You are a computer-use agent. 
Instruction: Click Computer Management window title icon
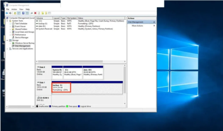[x=7, y=5]
